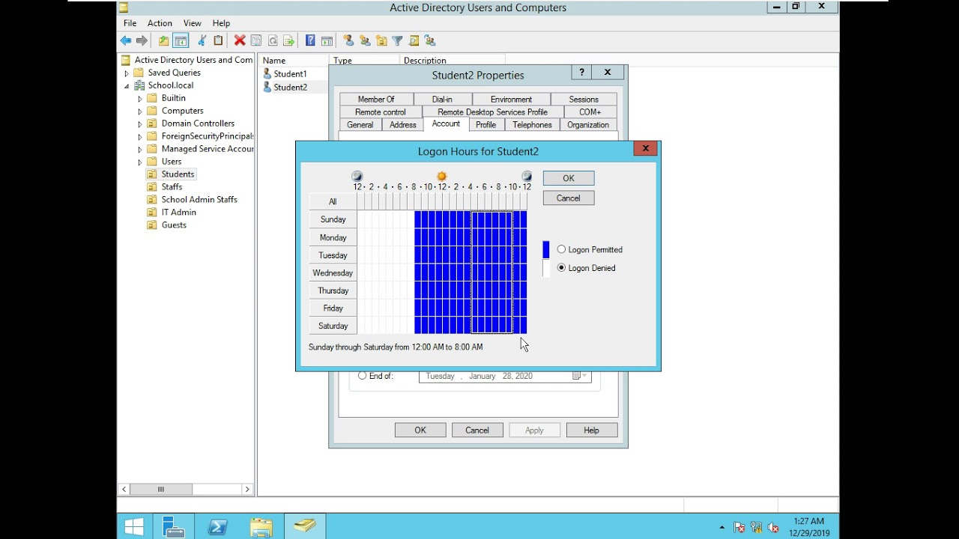Switch to the Member Of tab

[376, 99]
